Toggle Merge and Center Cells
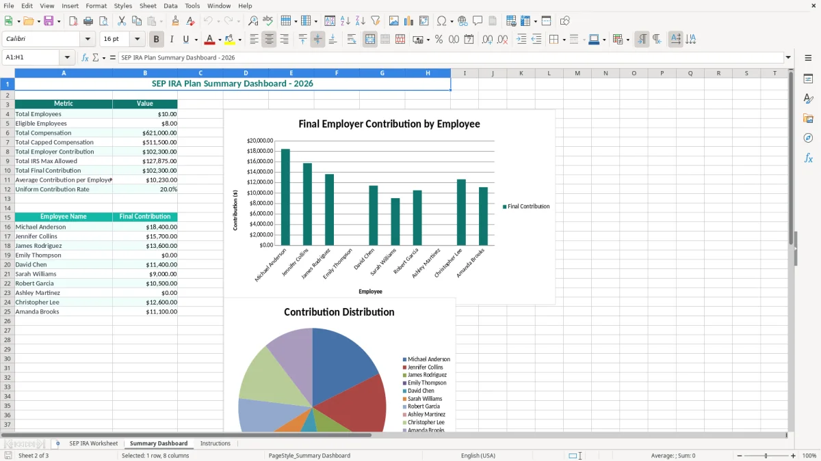This screenshot has height=461, width=821. (x=369, y=40)
